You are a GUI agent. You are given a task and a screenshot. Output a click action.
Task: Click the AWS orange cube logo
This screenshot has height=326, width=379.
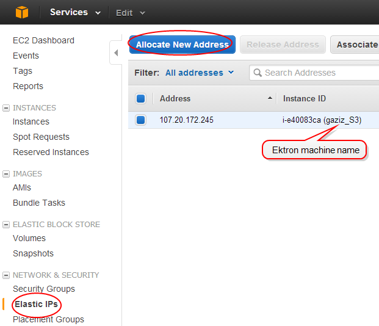click(x=22, y=12)
